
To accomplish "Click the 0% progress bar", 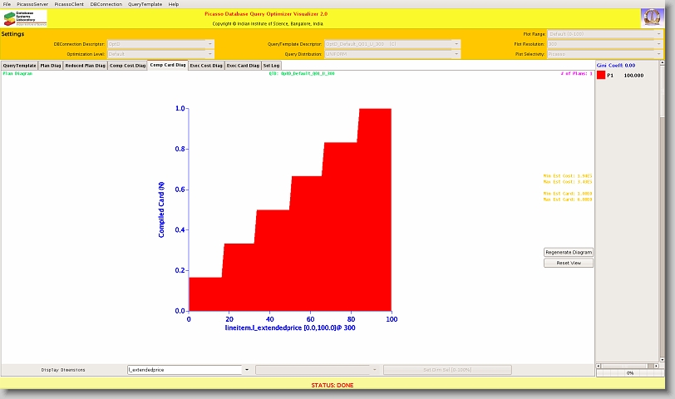I will 630,373.
